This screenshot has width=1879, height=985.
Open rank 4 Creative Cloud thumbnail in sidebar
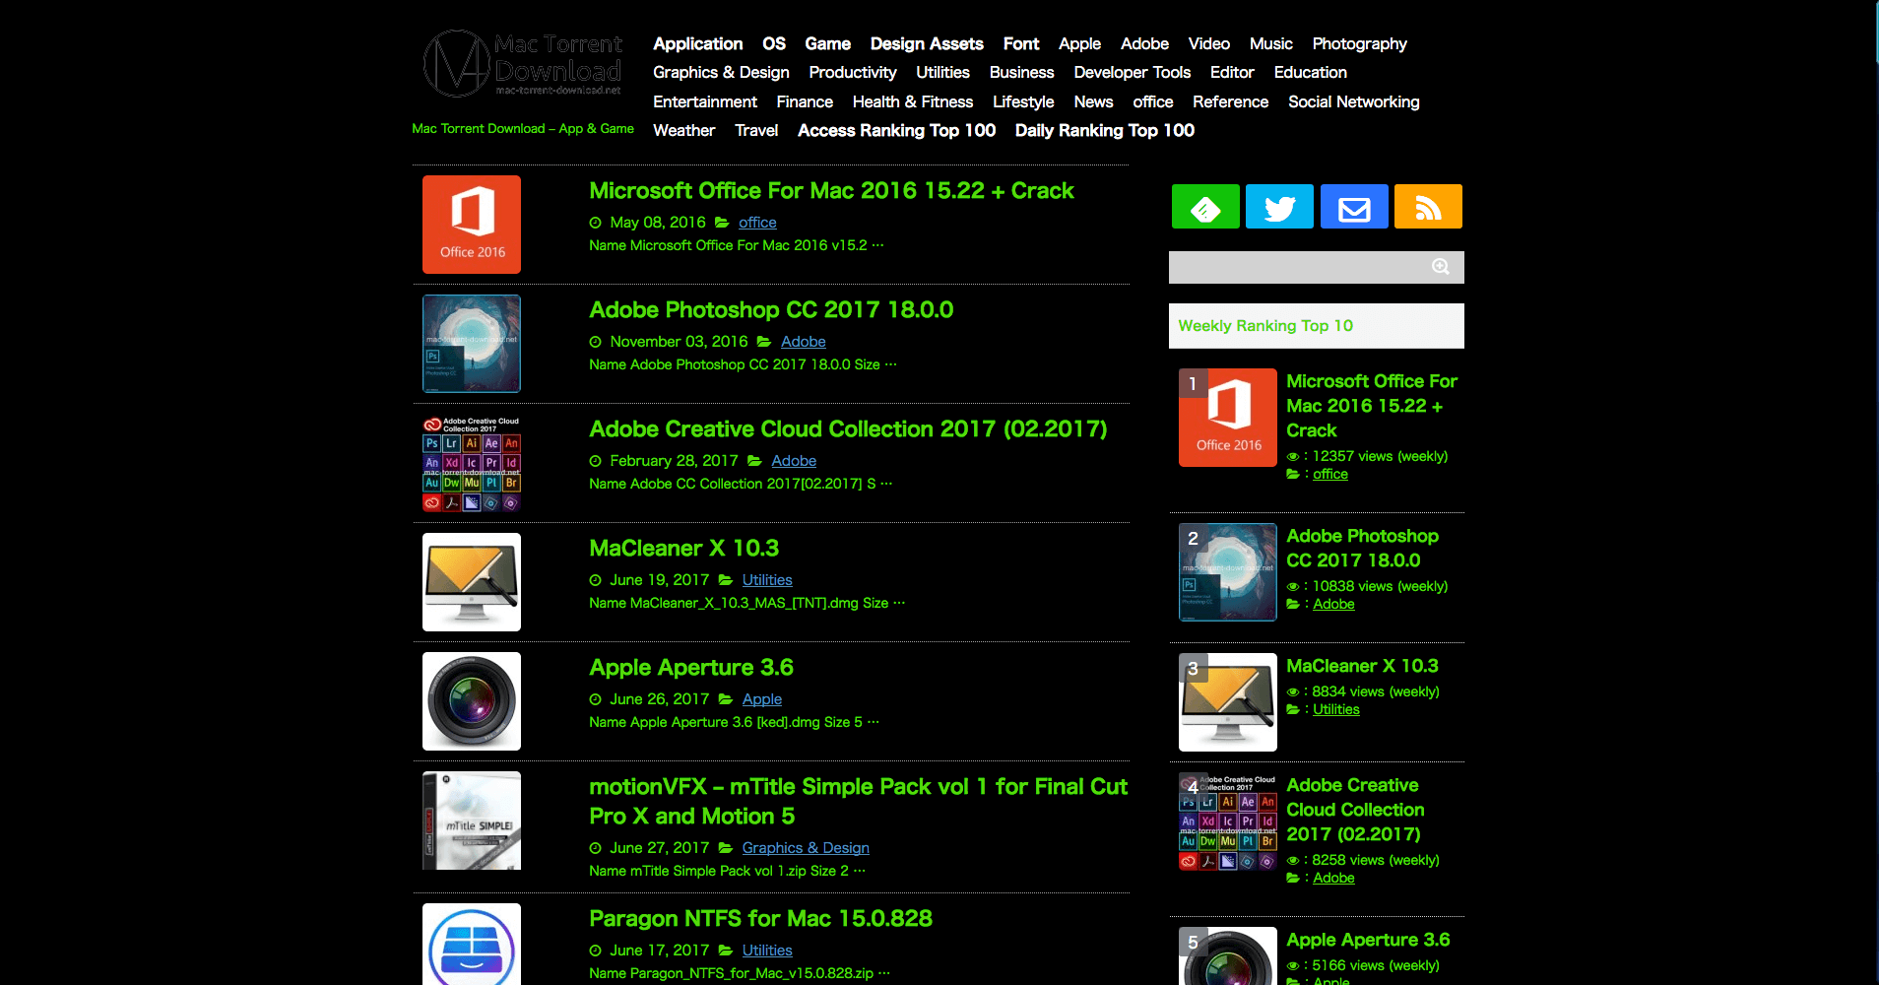pos(1228,821)
